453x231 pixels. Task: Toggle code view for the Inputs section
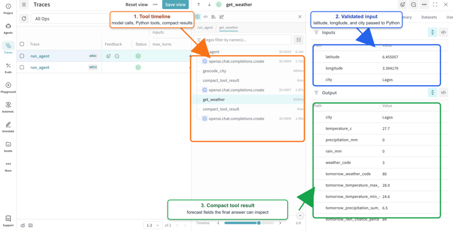pos(443,33)
